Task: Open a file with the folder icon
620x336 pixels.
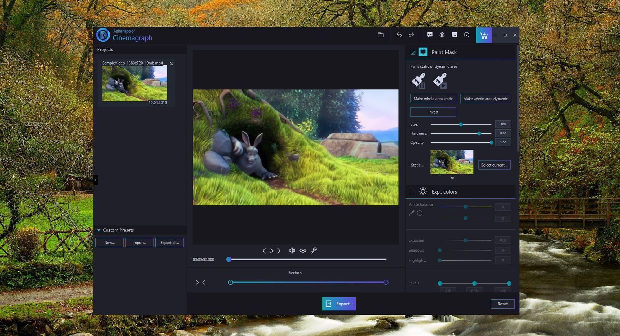Action: [x=380, y=35]
